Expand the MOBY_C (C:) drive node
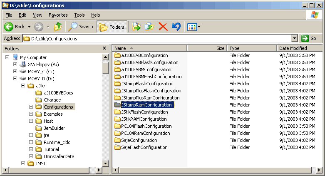The height and width of the screenshot is (176, 325). click(15, 71)
